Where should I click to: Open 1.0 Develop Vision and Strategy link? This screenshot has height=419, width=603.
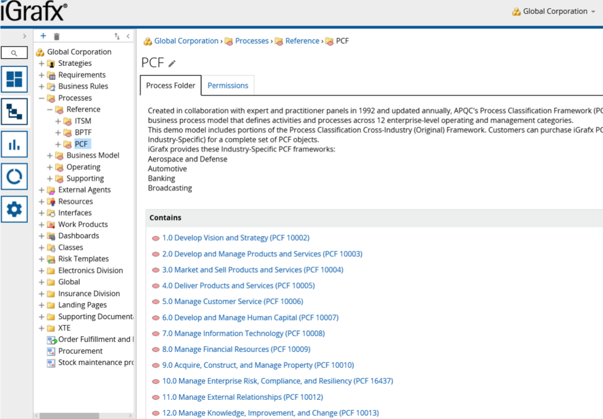click(x=236, y=238)
